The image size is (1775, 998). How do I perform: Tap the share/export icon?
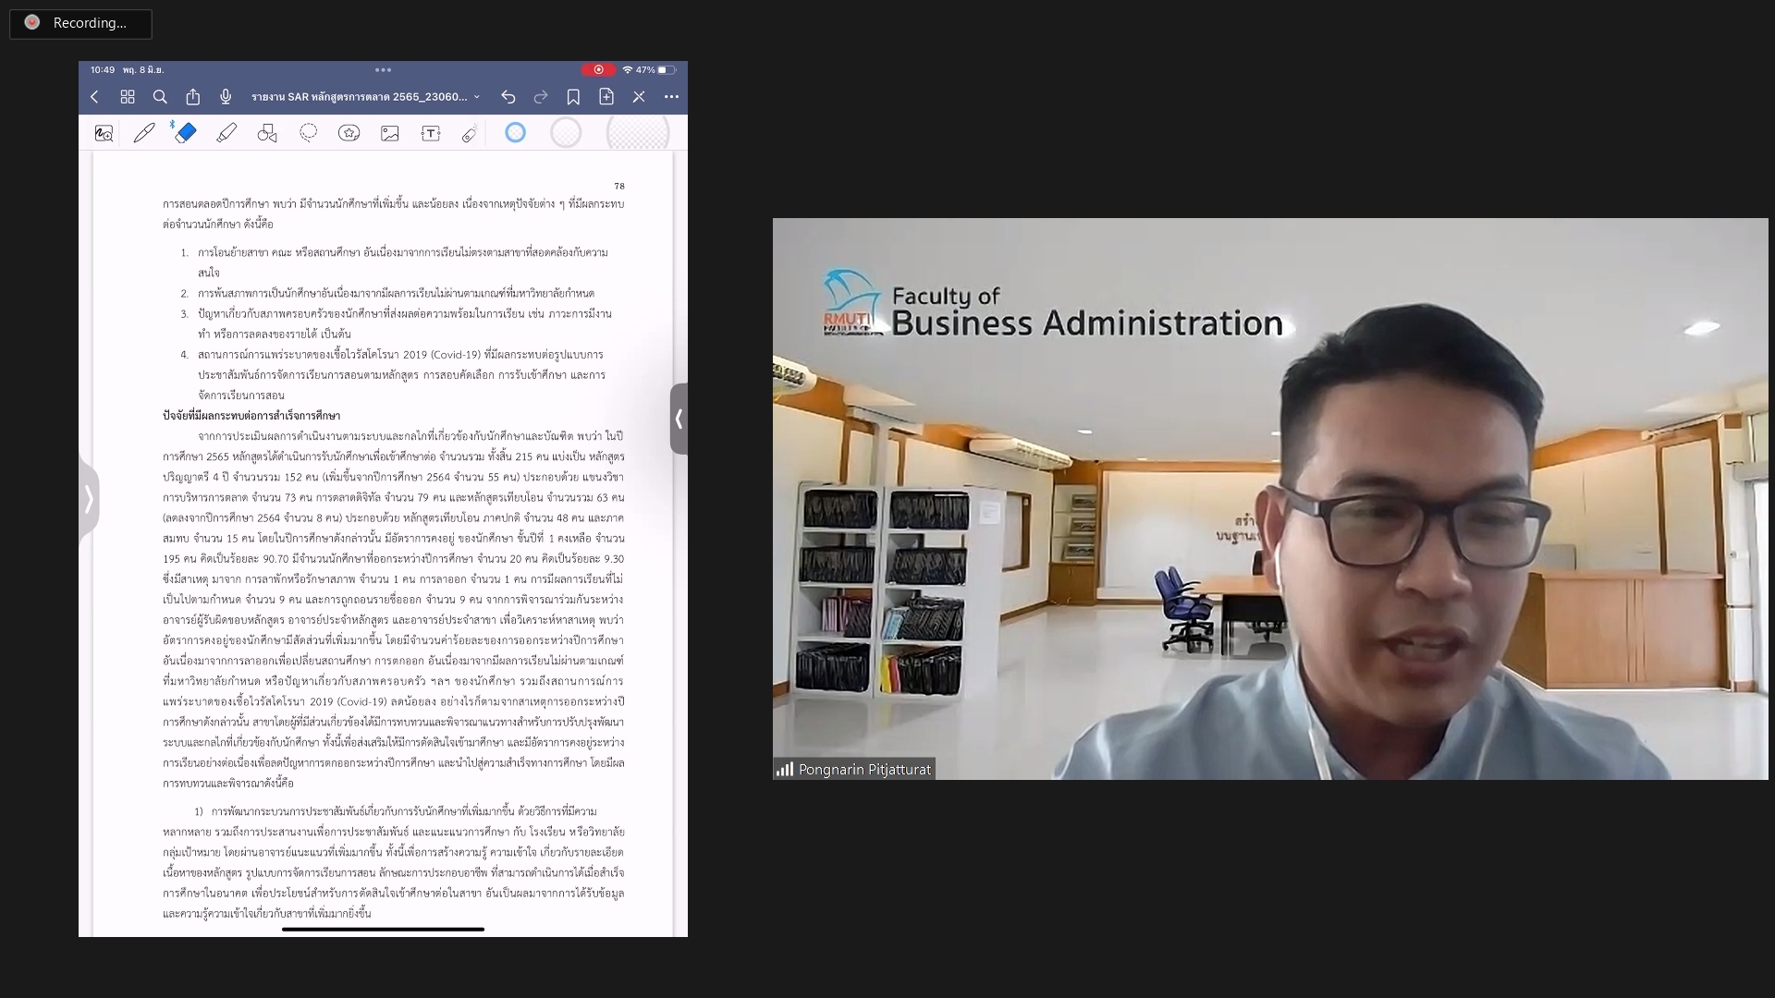tap(192, 96)
